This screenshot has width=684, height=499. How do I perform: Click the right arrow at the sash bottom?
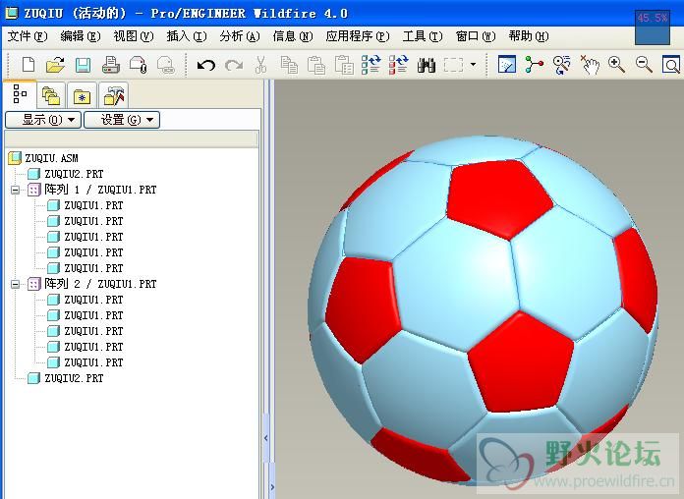click(x=272, y=487)
